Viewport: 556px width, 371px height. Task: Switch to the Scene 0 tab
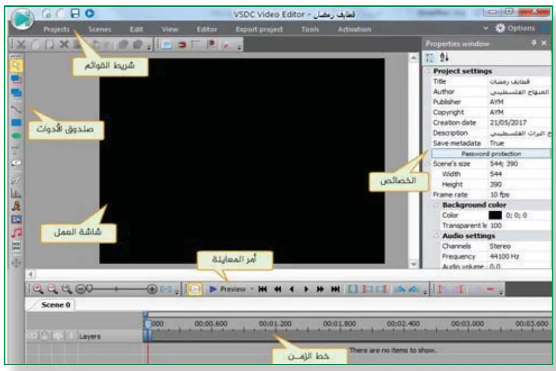[56, 305]
